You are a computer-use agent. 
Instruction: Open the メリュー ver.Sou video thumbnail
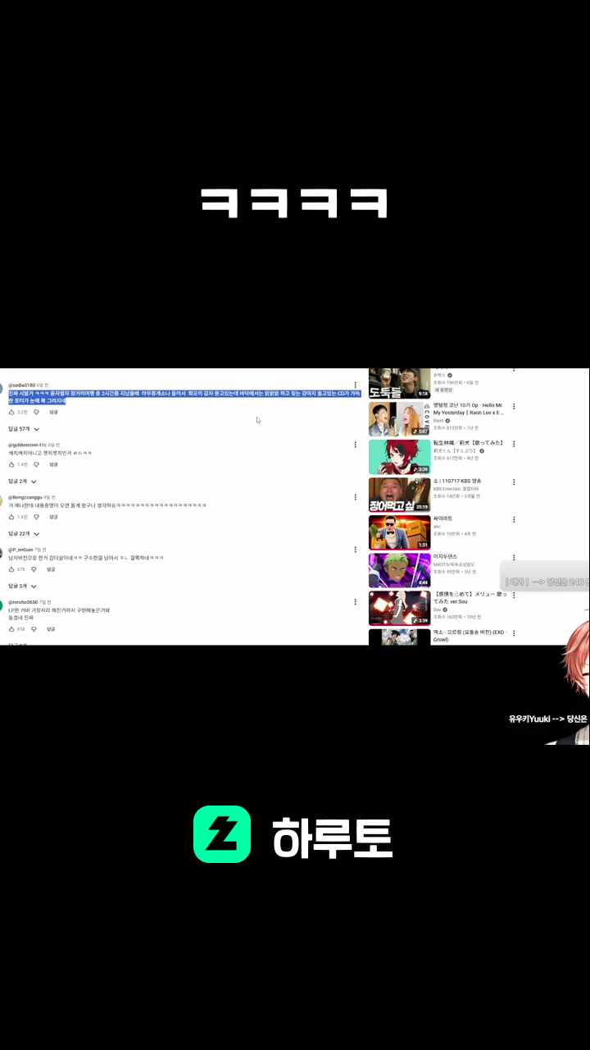[399, 608]
